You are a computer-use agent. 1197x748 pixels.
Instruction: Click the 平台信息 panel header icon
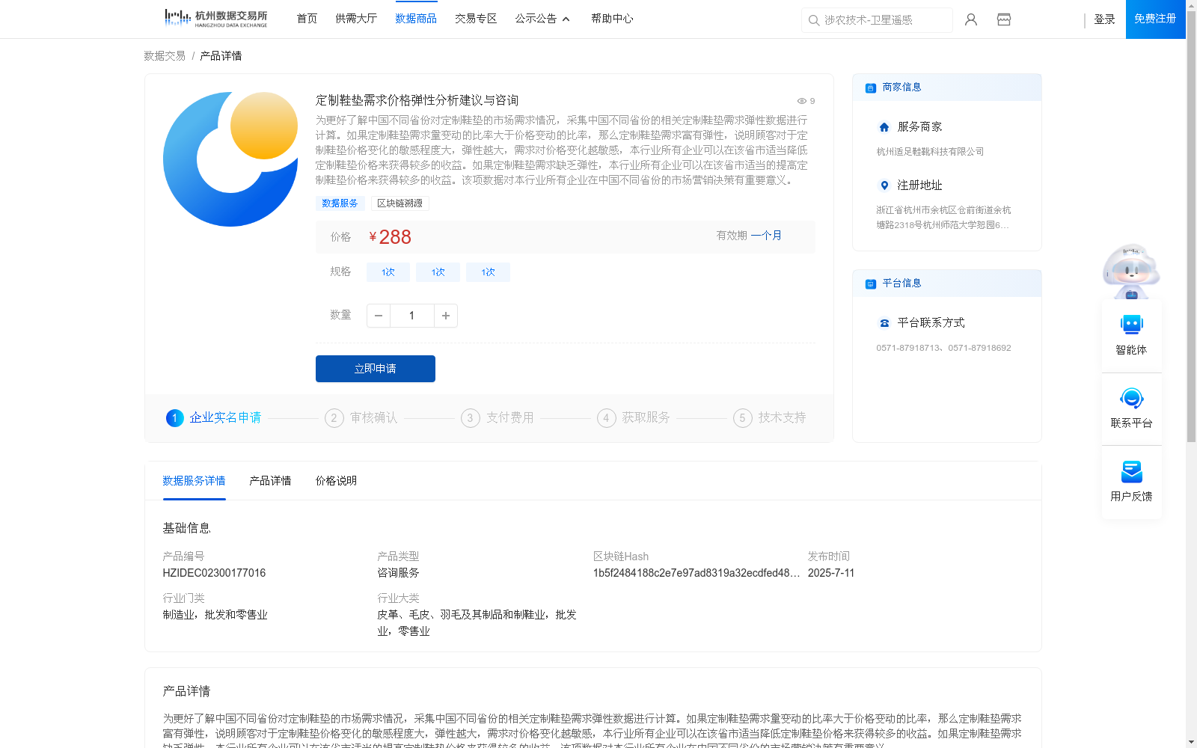click(871, 283)
